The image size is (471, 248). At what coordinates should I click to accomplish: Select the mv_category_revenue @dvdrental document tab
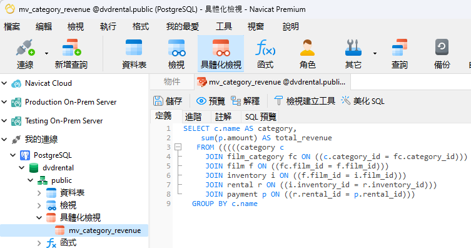[x=273, y=82]
